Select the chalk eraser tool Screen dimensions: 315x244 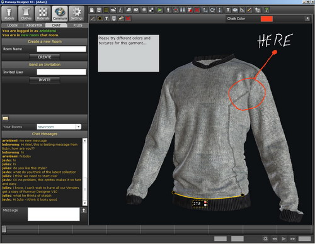[121, 19]
